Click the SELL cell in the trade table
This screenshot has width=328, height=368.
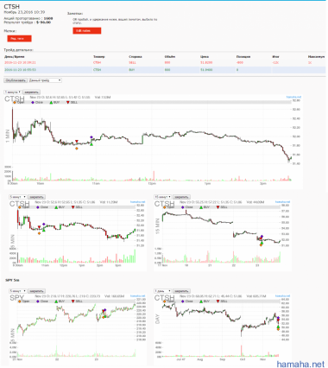coord(132,62)
